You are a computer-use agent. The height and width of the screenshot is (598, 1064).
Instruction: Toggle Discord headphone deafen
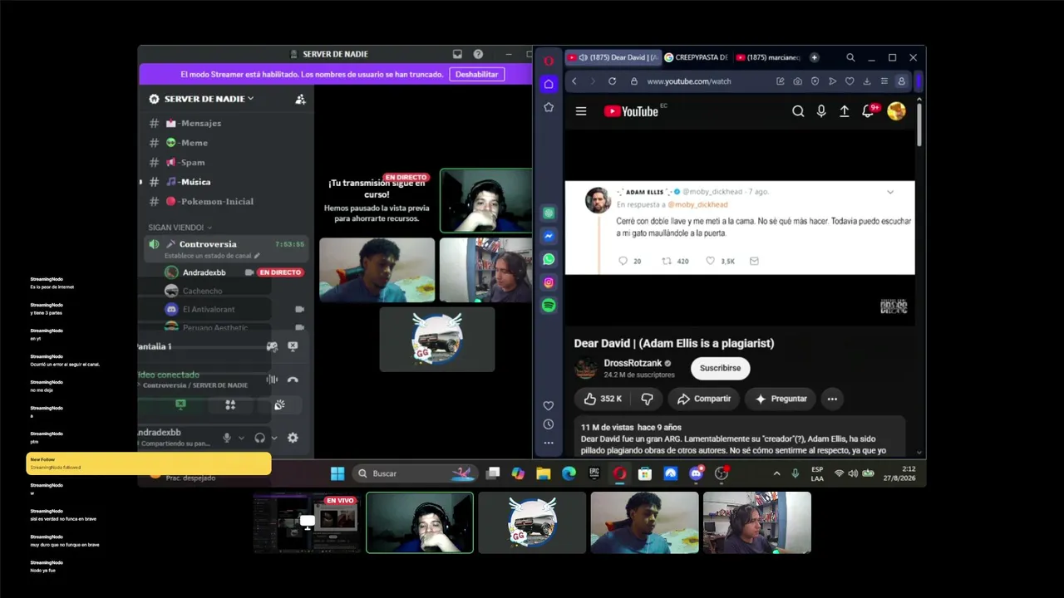point(259,438)
